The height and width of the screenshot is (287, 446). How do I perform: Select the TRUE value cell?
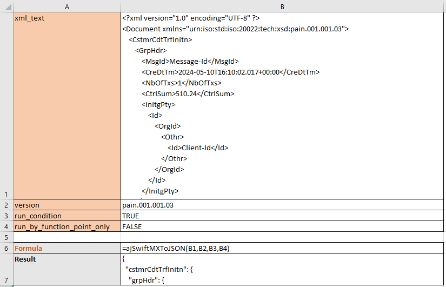282,216
